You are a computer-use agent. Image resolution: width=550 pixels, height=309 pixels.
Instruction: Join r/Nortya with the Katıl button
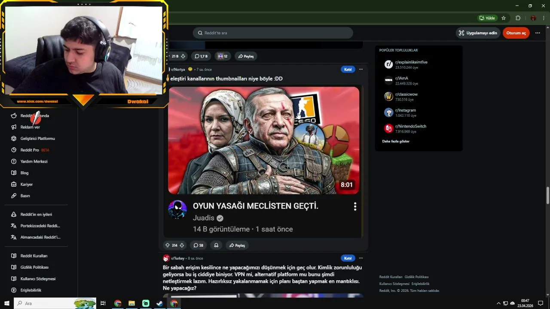(348, 69)
